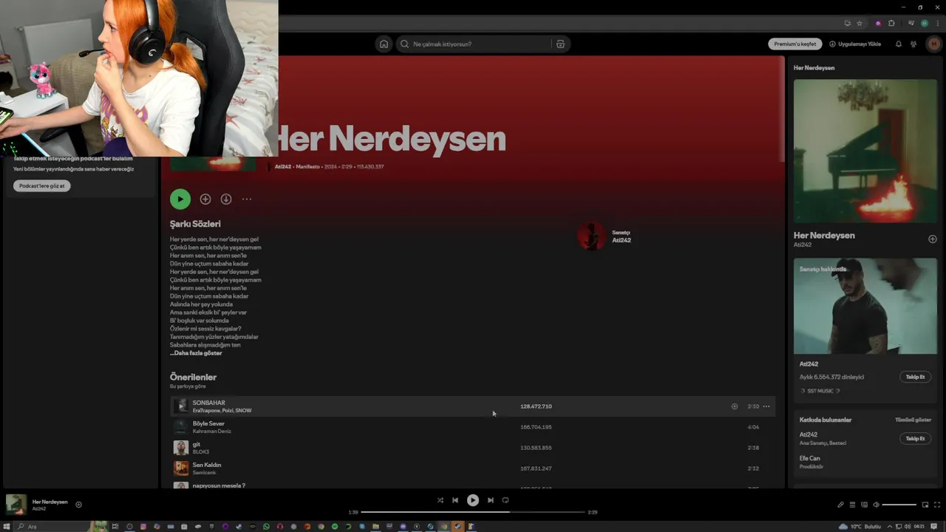
Task: Adjust the volume slider
Action: coord(899,505)
